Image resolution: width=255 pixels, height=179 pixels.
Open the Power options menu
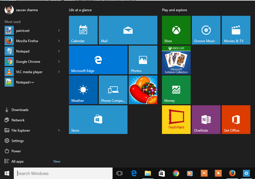pos(13,151)
